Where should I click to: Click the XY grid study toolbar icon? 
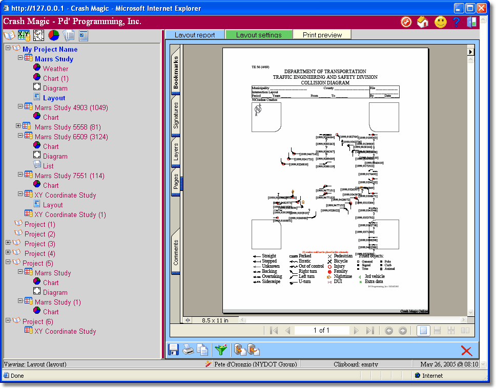tap(24, 35)
